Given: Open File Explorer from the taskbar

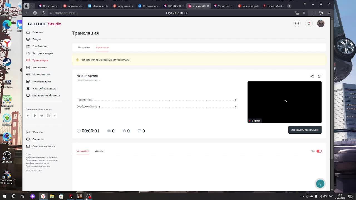Looking at the screenshot, I should [x=52, y=196].
